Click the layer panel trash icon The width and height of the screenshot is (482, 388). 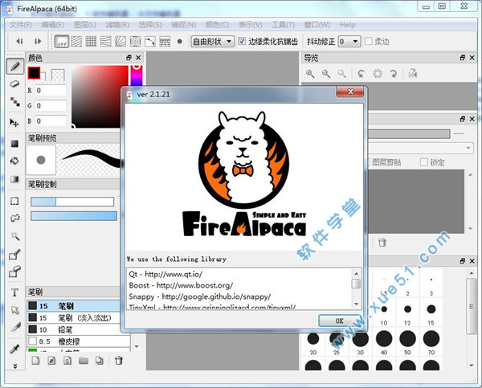(382, 243)
